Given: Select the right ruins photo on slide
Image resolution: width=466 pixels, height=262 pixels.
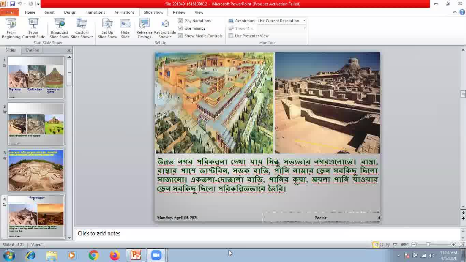Looking at the screenshot, I should (327, 103).
